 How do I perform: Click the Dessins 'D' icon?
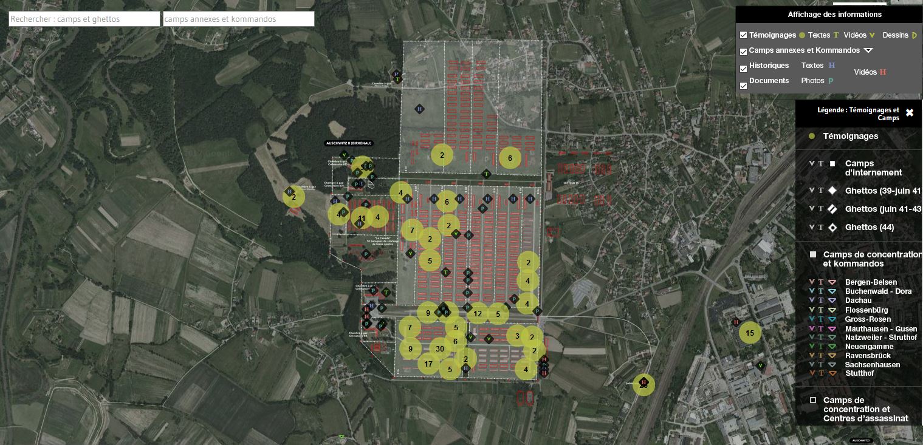tap(914, 35)
